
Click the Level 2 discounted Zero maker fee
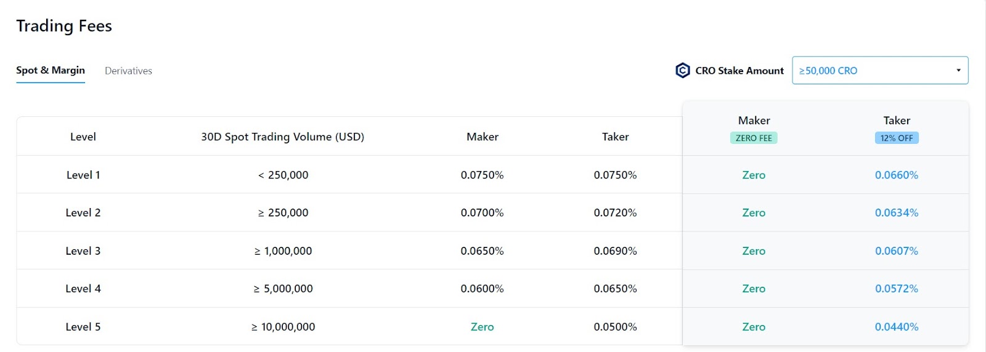tap(754, 213)
